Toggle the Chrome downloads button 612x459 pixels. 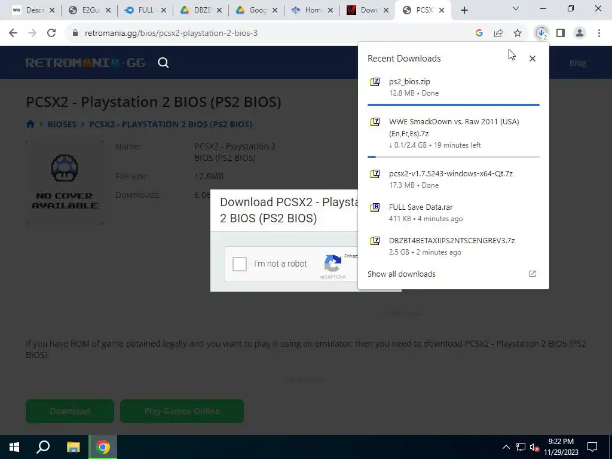pos(541,33)
